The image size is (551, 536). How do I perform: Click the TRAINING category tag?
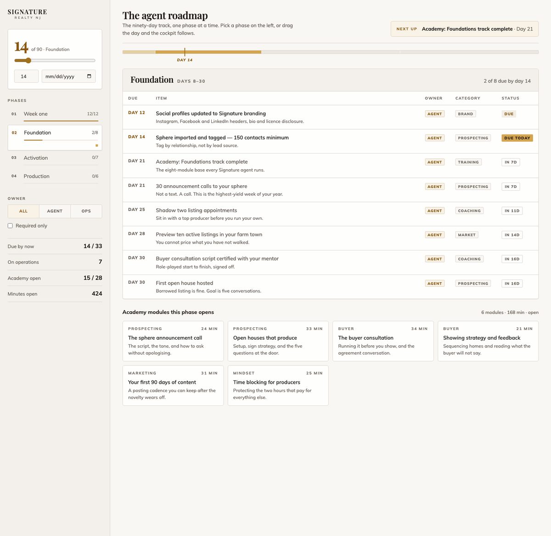point(468,162)
